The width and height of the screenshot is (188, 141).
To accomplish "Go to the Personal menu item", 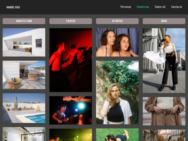I will tap(126, 7).
